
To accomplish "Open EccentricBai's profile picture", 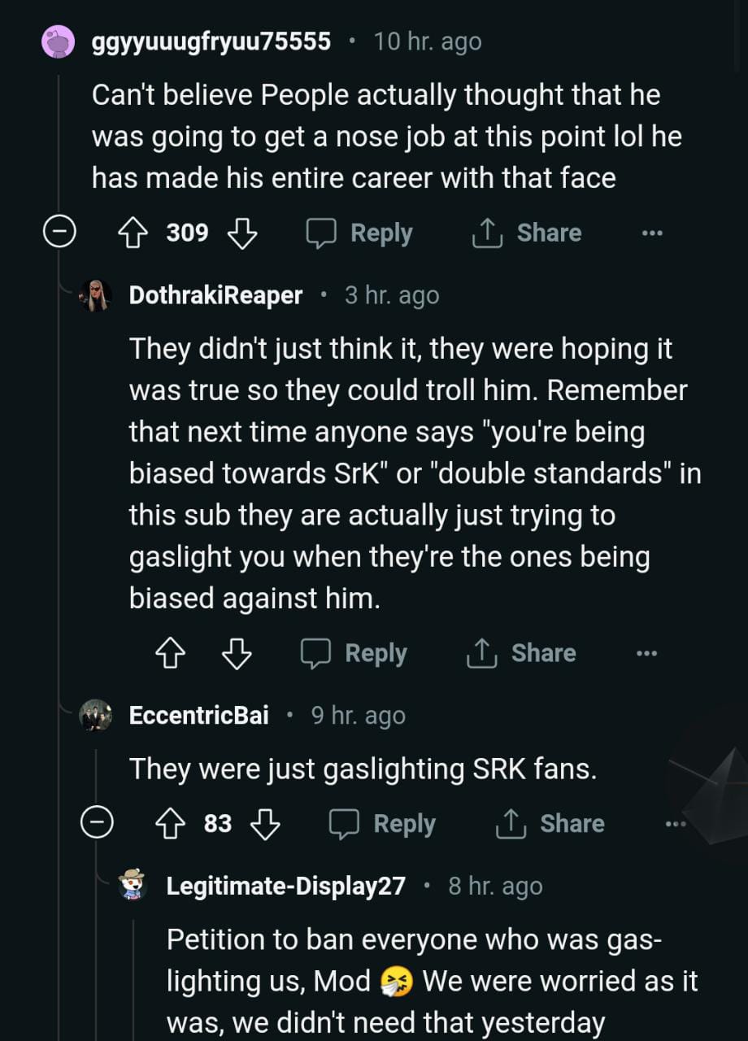I will (96, 716).
